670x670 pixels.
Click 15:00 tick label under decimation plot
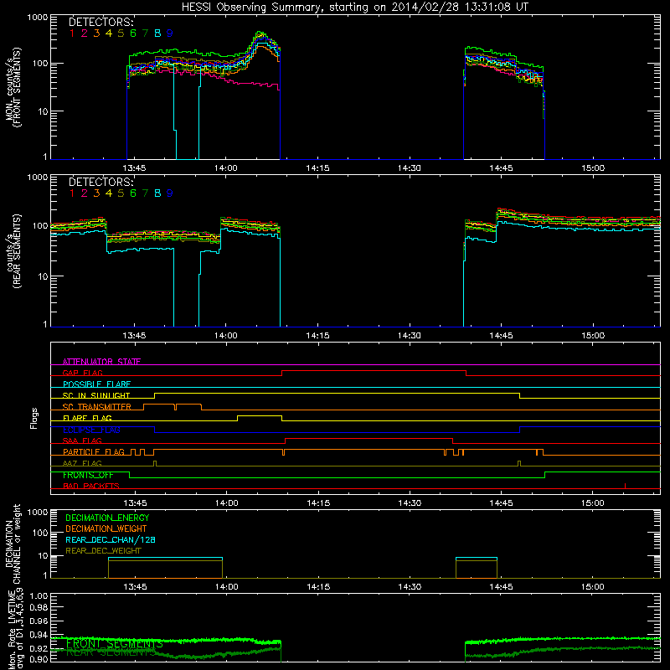pyautogui.click(x=593, y=587)
